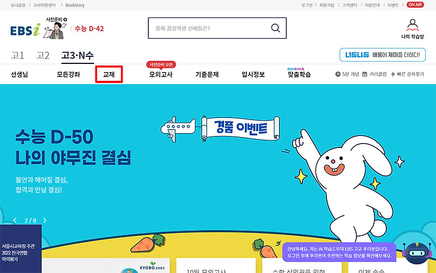Image resolution: width=436 pixels, height=273 pixels.
Task: Click the 경품 이벤트 banner
Action: [x=240, y=128]
